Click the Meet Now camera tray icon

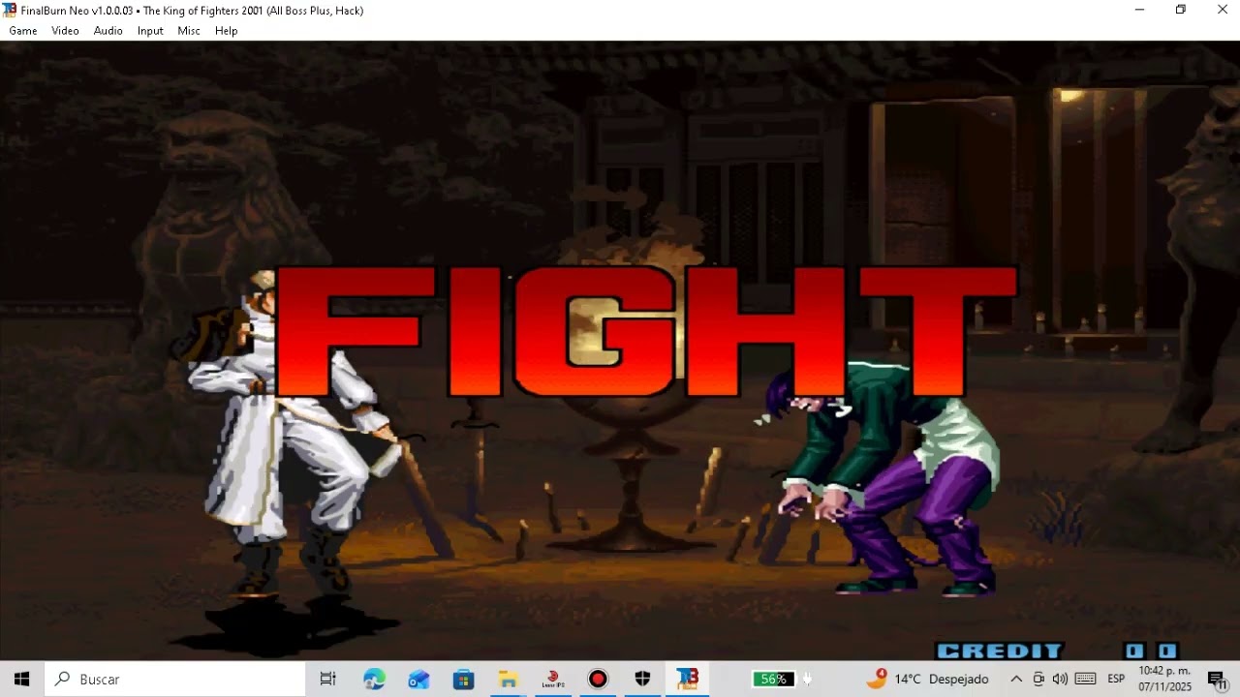pyautogui.click(x=1038, y=680)
